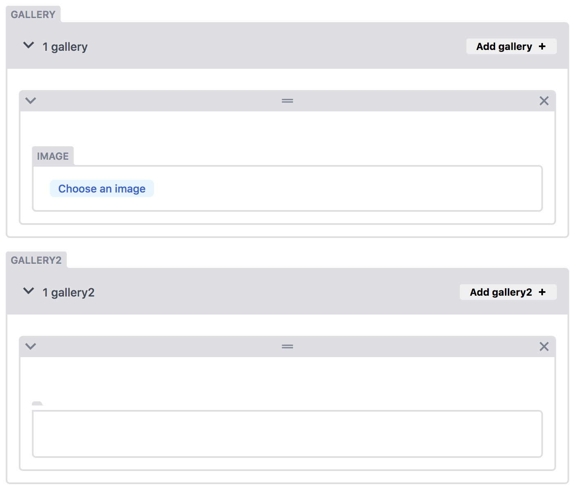This screenshot has width=579, height=489.
Task: Grab the drag handle of gallery item
Action: point(287,101)
